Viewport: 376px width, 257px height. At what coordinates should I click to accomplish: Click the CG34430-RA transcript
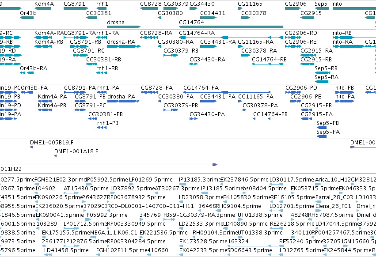[194, 64]
